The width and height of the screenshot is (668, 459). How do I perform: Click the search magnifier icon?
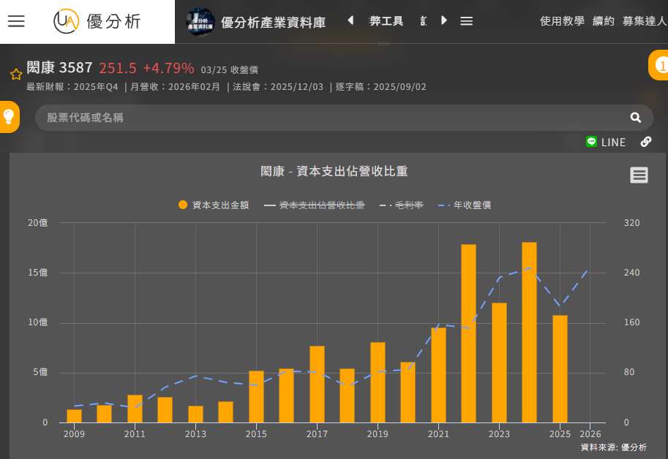[x=635, y=118]
